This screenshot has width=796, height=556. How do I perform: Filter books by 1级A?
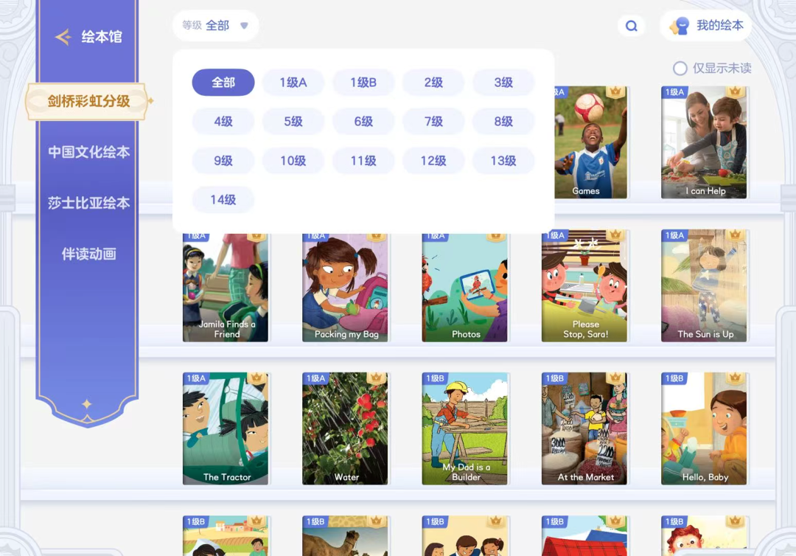pyautogui.click(x=293, y=83)
